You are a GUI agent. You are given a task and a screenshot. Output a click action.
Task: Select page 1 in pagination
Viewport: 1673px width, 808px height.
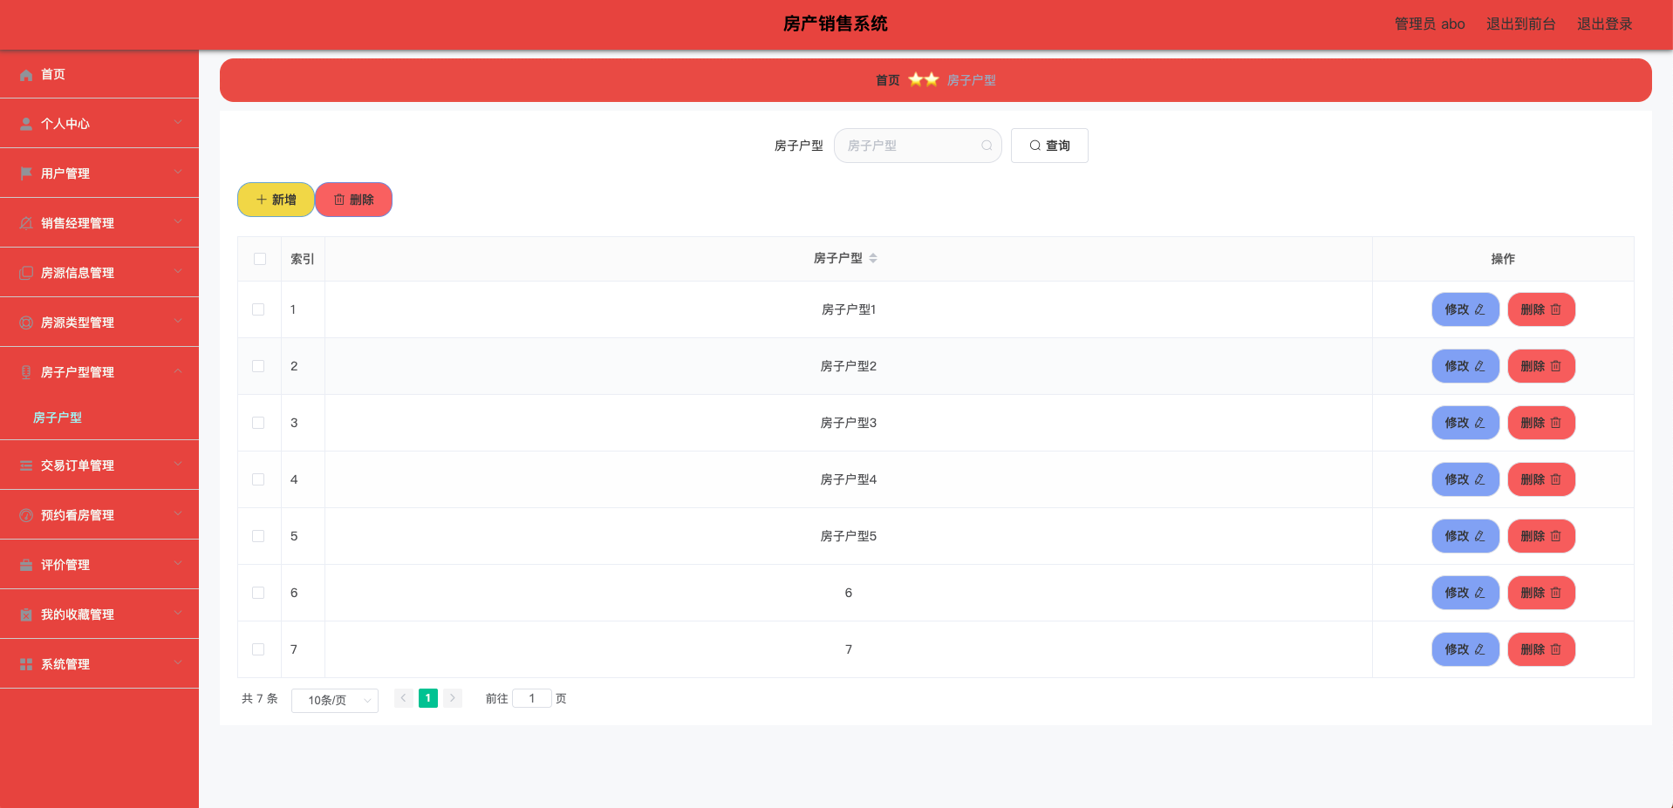(428, 698)
